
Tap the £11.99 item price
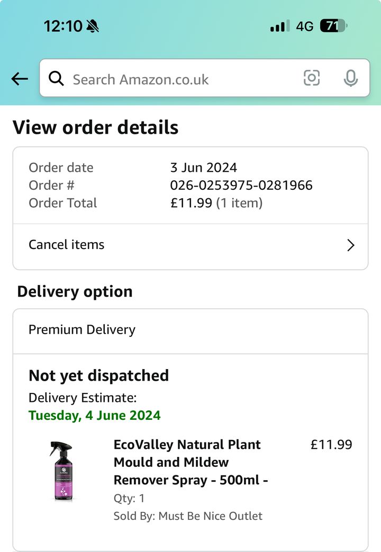pyautogui.click(x=331, y=444)
